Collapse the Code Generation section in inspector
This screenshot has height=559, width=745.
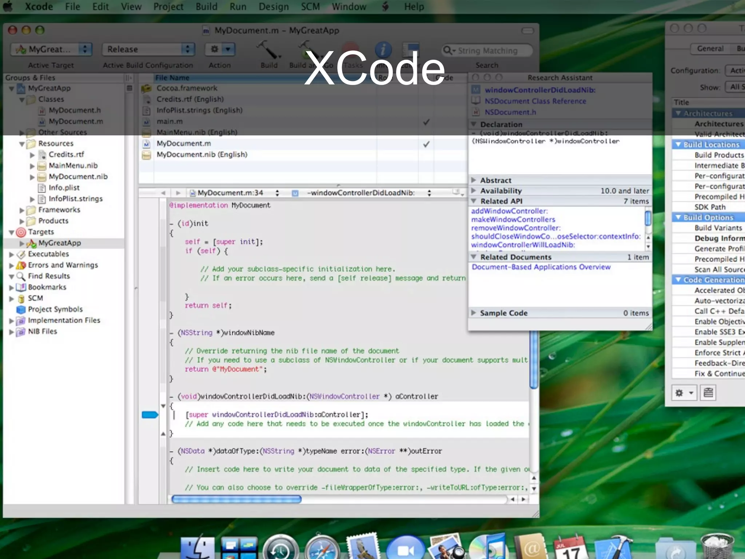tap(678, 280)
